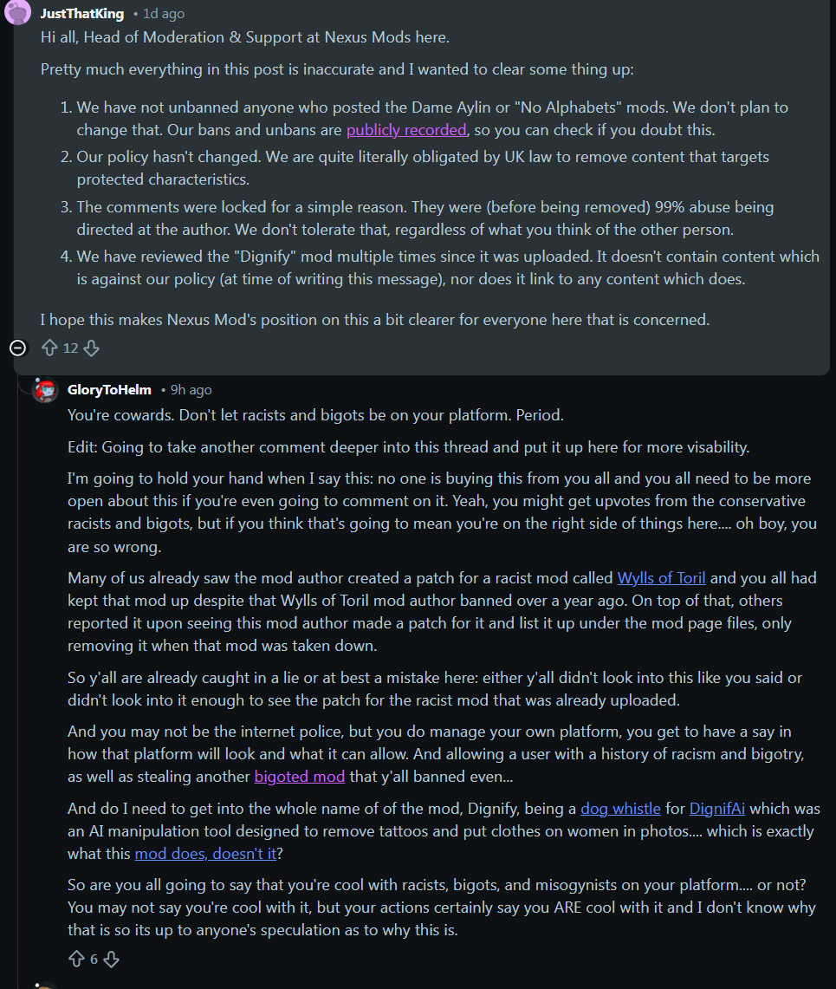Collapse the JustThatKing comment thread
The width and height of the screenshot is (836, 989).
click(18, 348)
